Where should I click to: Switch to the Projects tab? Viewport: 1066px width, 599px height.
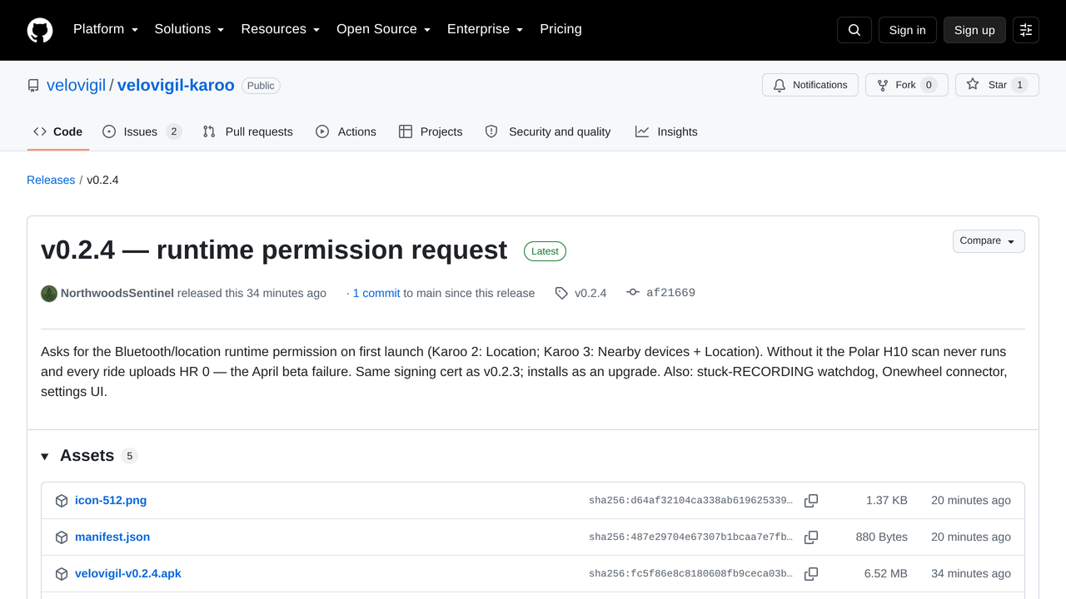(x=431, y=131)
